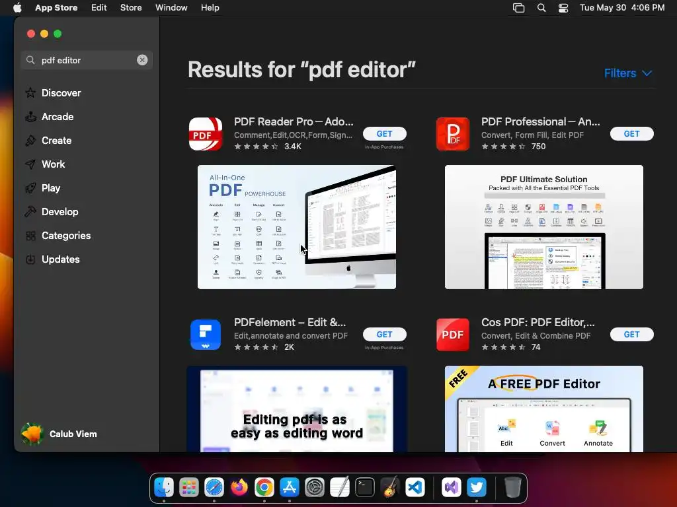677x507 pixels.
Task: Launch Twitter from the Dock
Action: pos(476,488)
